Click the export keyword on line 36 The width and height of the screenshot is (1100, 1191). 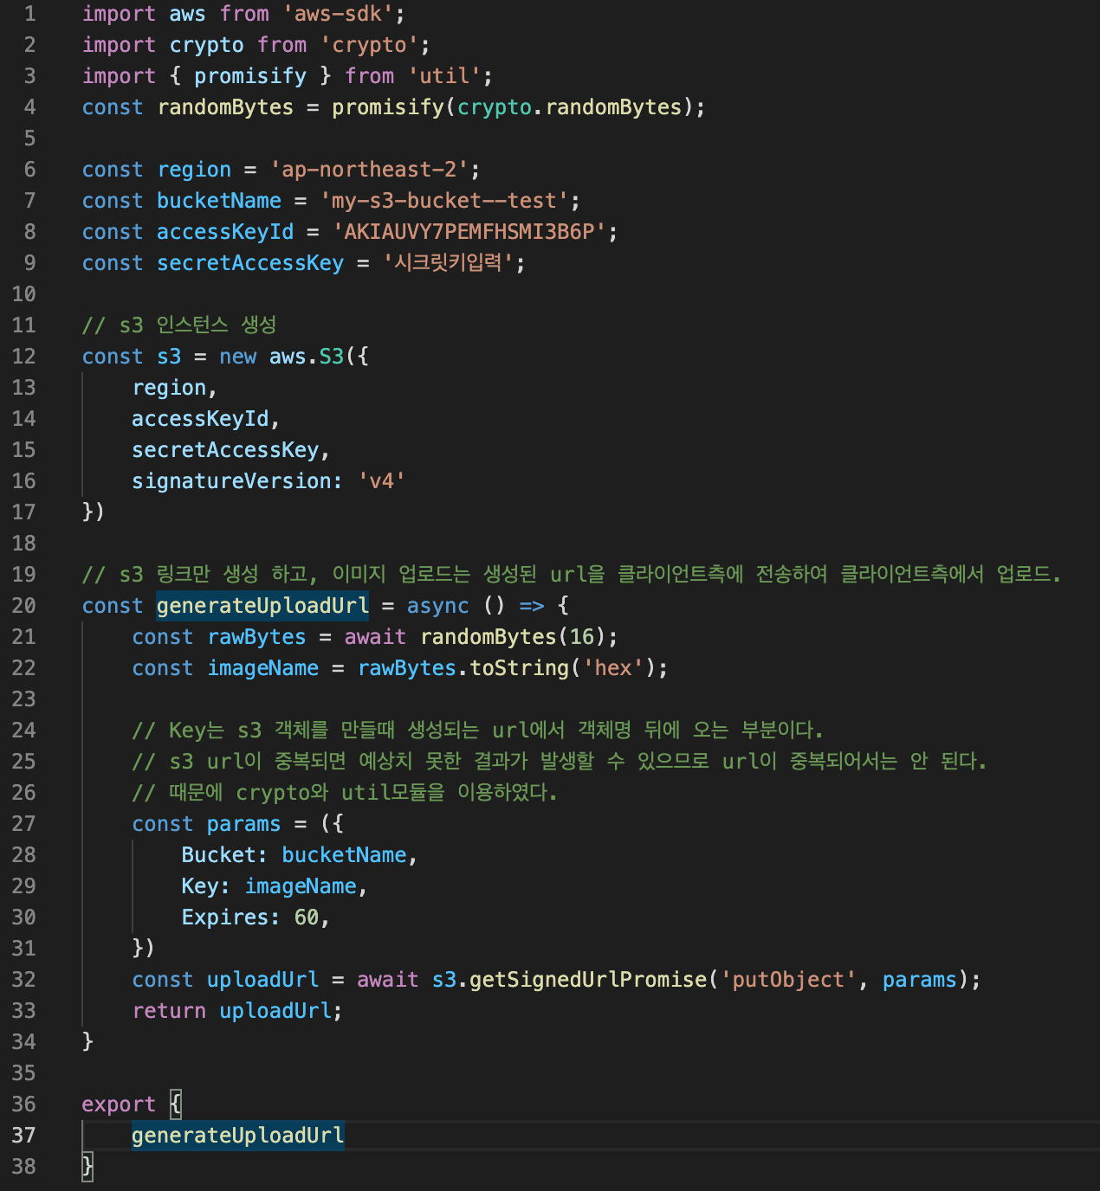(119, 1104)
